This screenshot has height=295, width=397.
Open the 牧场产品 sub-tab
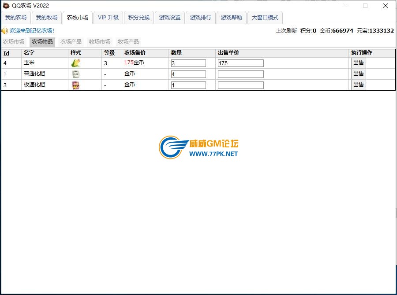128,42
